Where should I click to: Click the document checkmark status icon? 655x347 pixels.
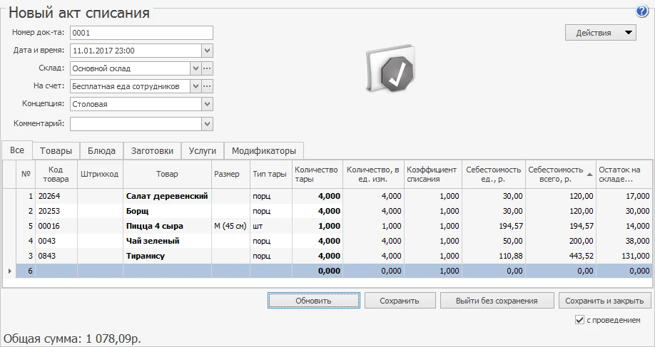pos(390,71)
